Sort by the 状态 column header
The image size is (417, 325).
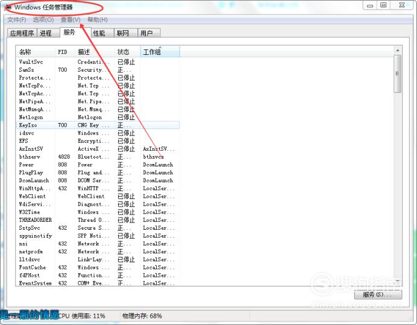(127, 52)
